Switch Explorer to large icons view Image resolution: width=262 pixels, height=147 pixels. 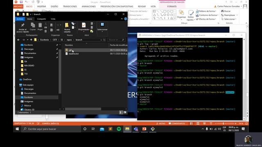(125, 113)
